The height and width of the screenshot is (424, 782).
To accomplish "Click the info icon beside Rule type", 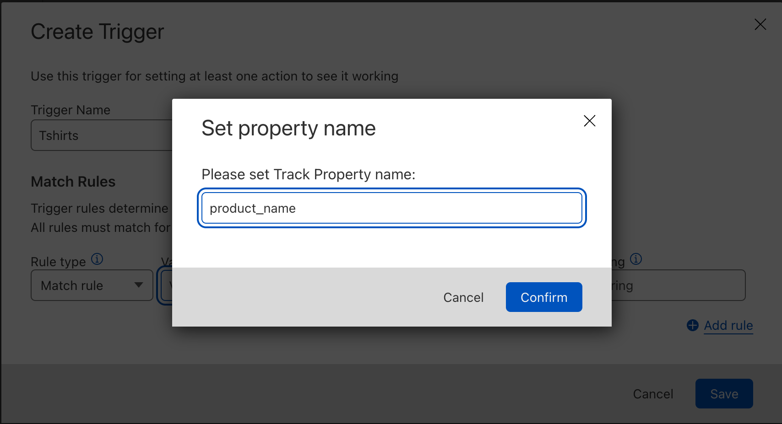I will [97, 259].
